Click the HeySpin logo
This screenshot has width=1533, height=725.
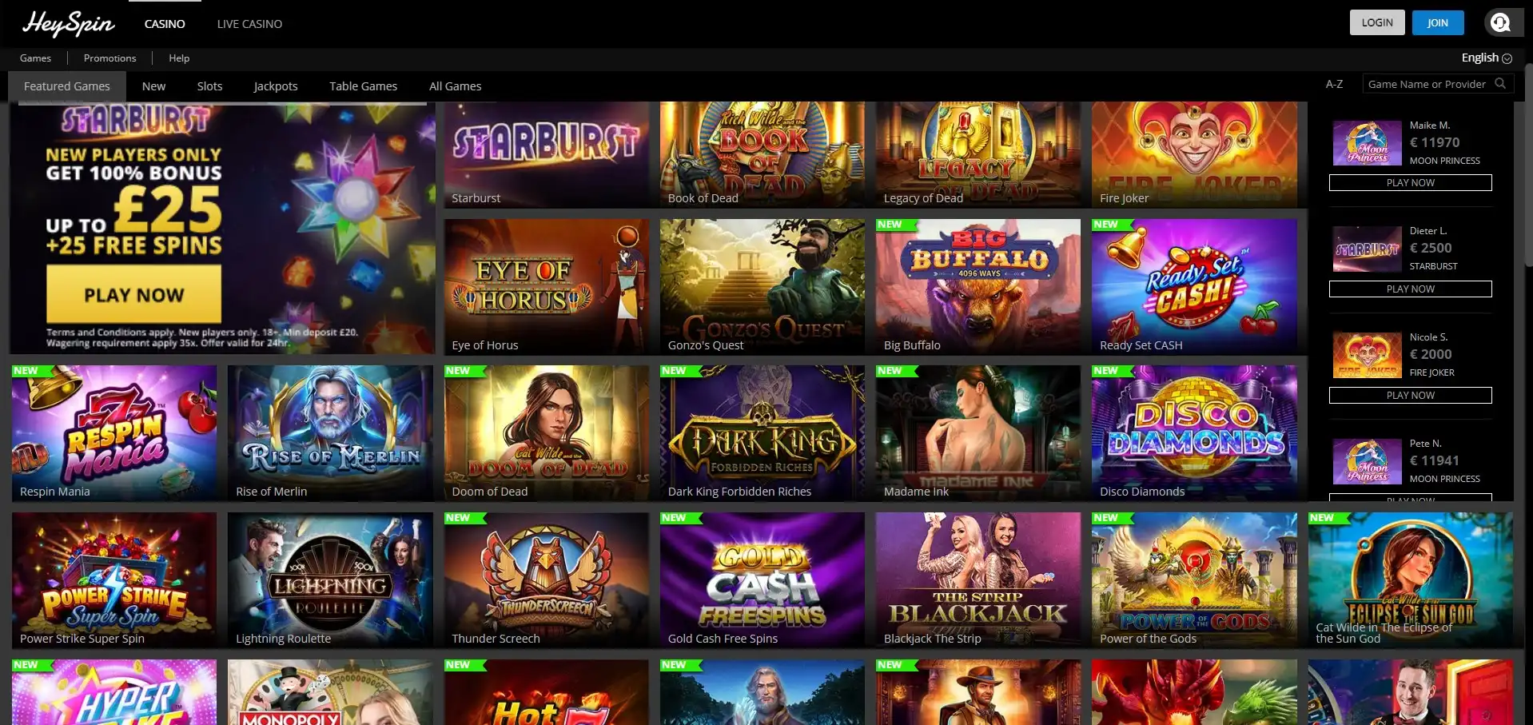pos(69,24)
